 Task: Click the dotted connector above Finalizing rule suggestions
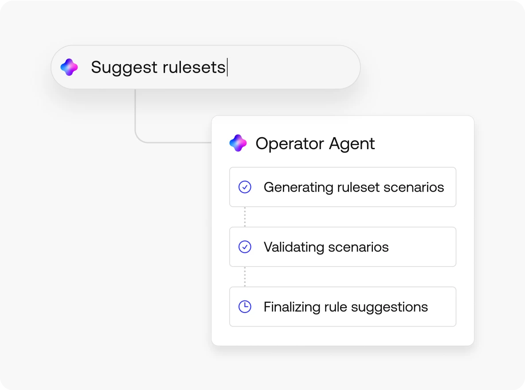tap(245, 277)
